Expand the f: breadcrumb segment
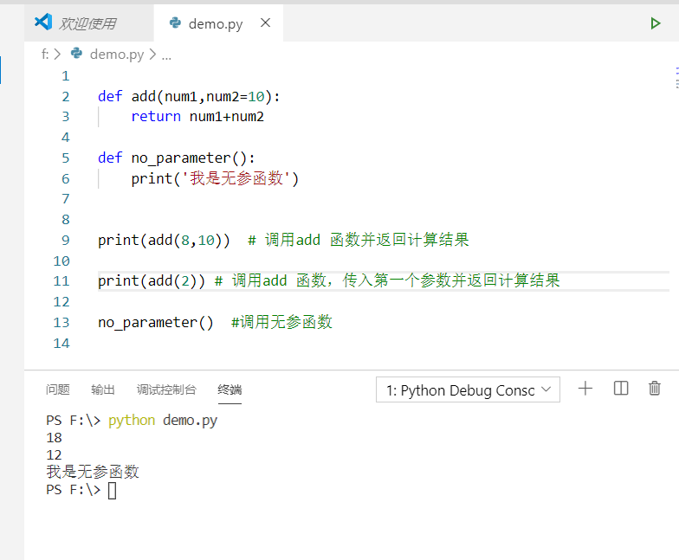This screenshot has height=560, width=679. point(45,54)
